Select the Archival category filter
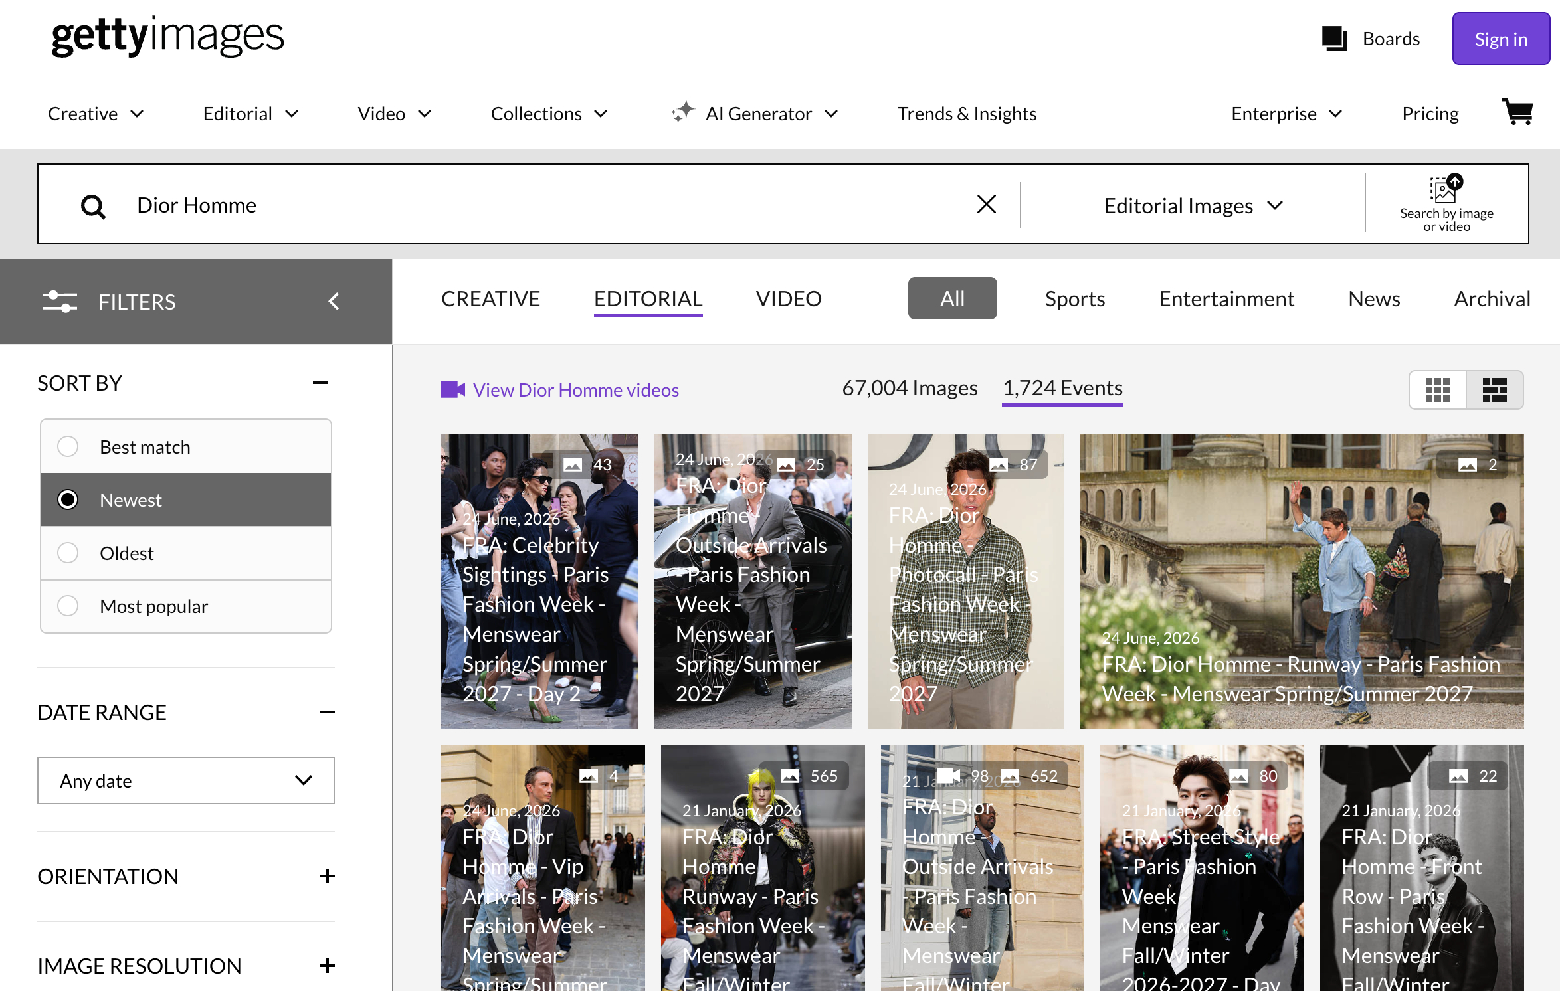 click(1492, 299)
